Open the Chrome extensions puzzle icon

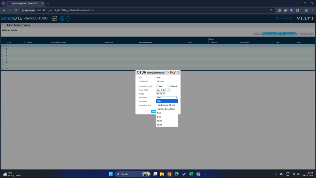tap(297, 10)
